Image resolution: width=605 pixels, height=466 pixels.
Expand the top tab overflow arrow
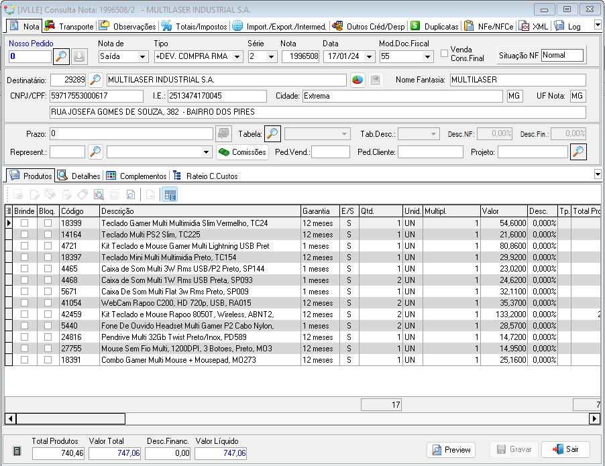click(598, 25)
